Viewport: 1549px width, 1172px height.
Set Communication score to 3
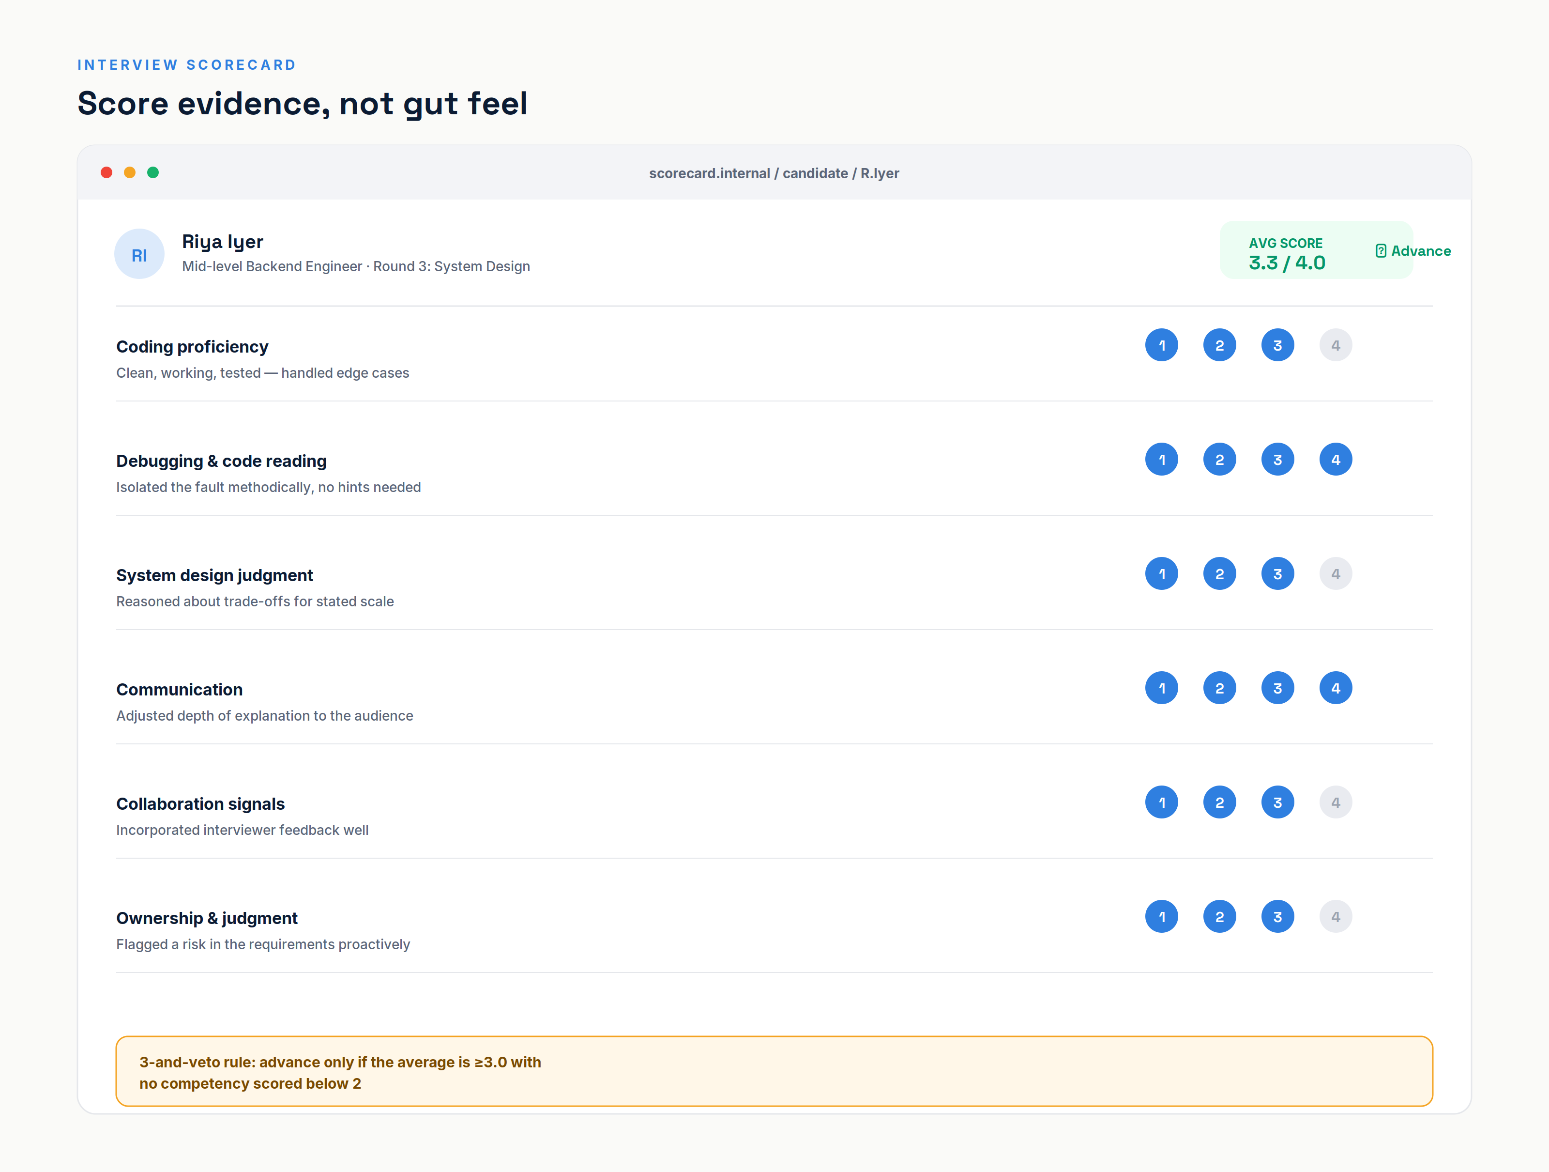click(x=1277, y=688)
